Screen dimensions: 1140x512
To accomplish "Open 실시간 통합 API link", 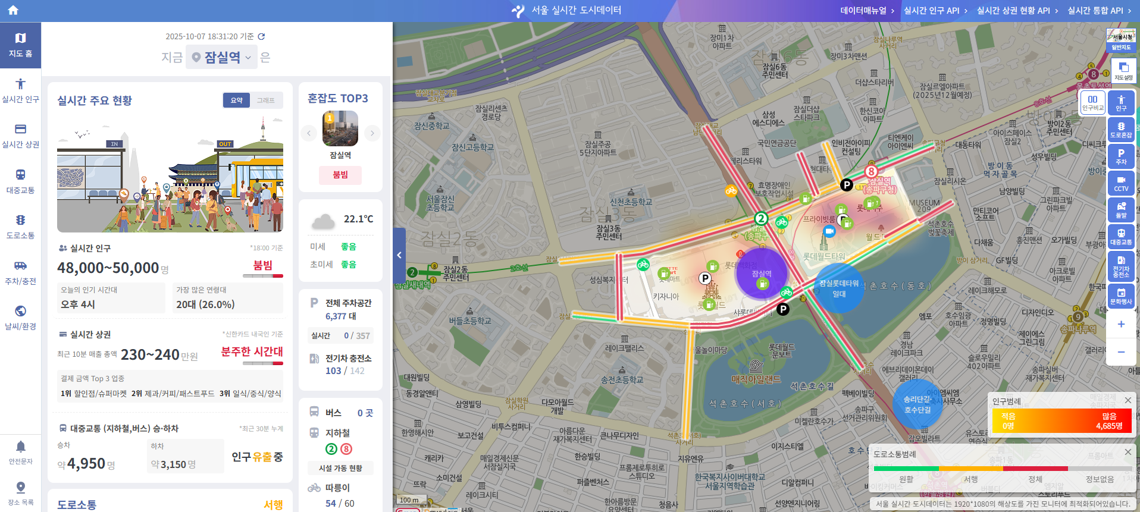I will coord(1100,10).
